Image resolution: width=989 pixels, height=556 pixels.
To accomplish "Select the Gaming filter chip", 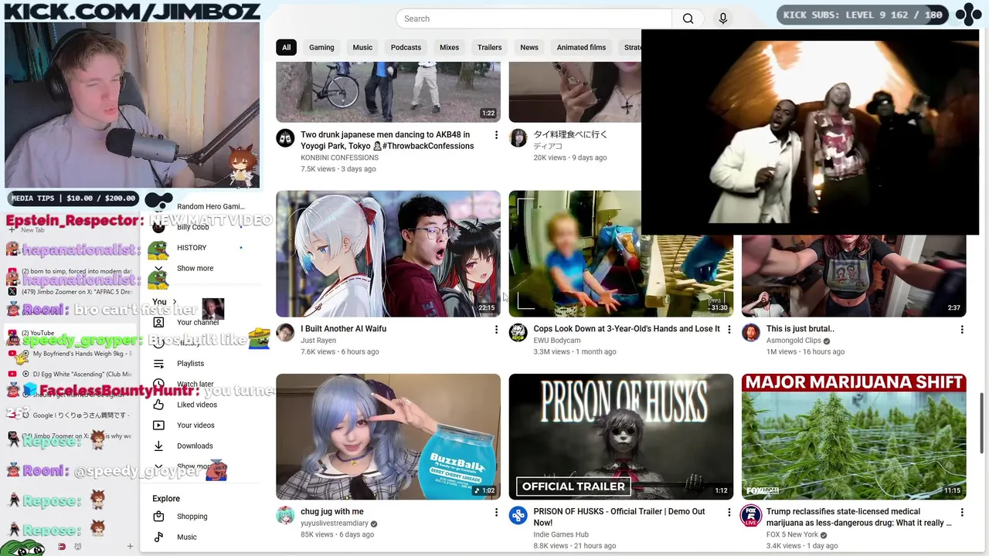I will 321,48.
